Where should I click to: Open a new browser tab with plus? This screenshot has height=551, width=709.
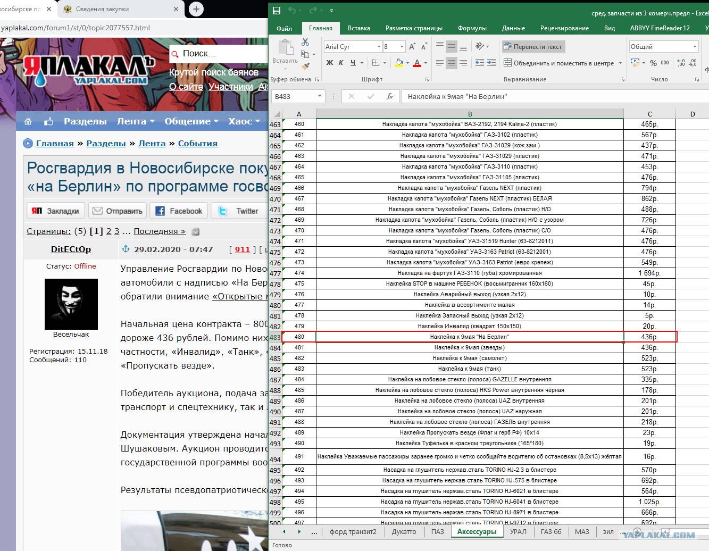point(196,9)
